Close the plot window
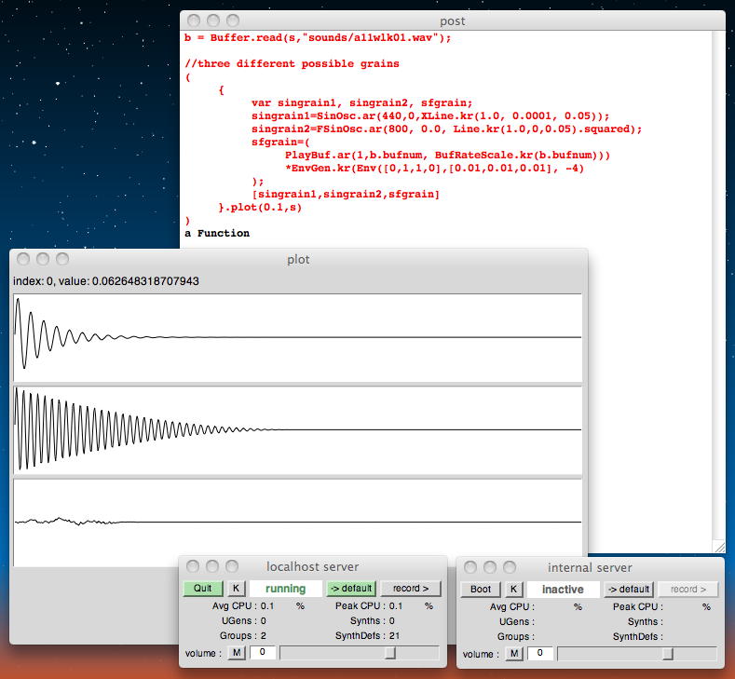 (22, 259)
